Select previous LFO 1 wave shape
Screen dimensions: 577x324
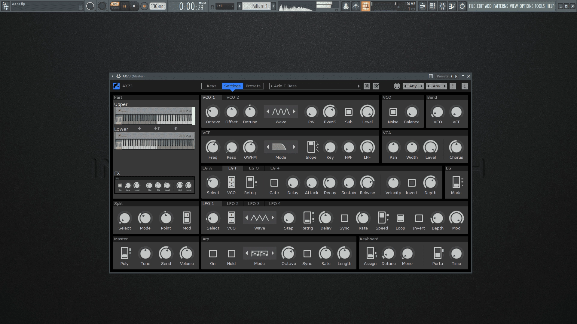246,218
